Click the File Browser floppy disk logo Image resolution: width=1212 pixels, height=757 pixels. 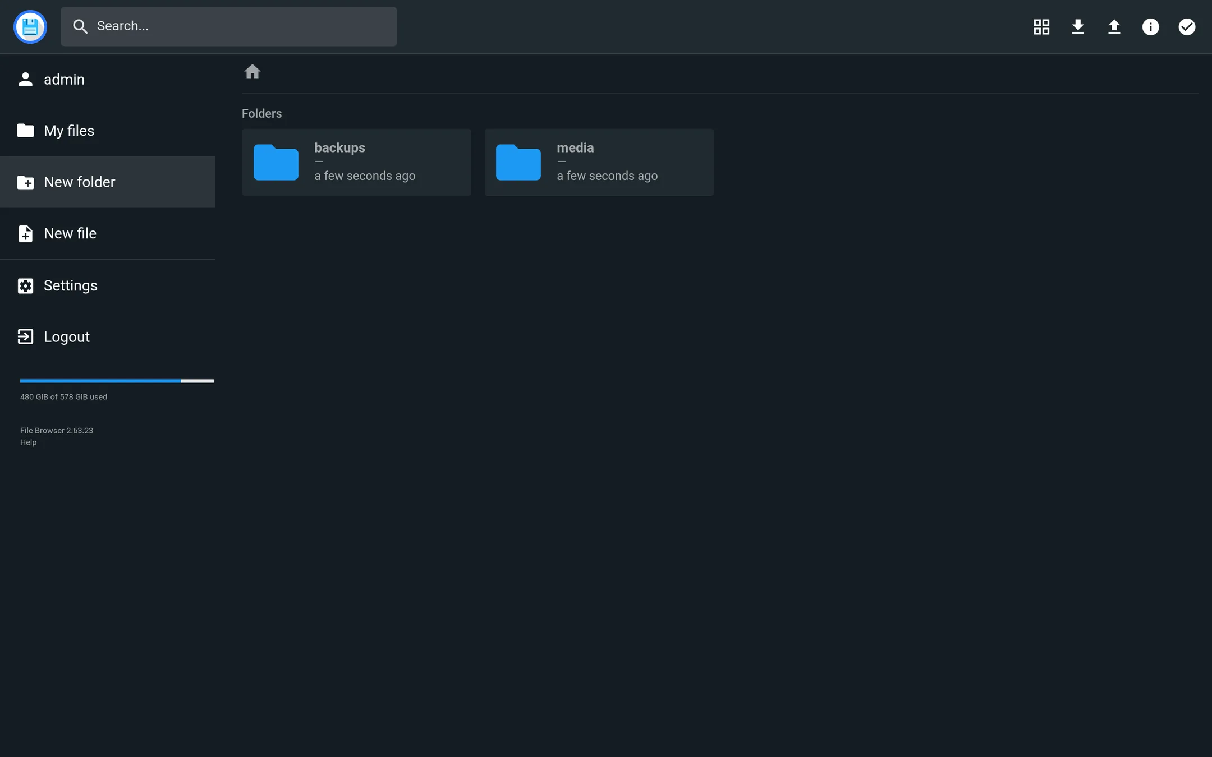tap(30, 26)
